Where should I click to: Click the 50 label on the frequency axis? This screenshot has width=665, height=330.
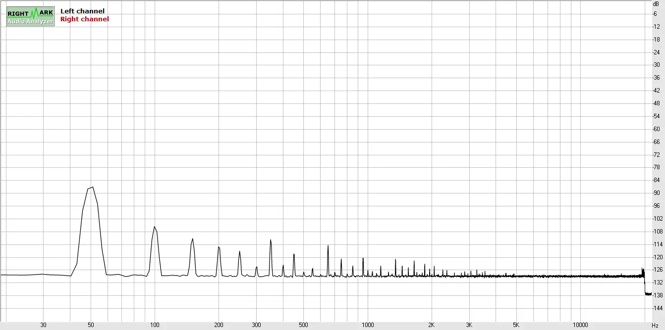[x=91, y=325]
